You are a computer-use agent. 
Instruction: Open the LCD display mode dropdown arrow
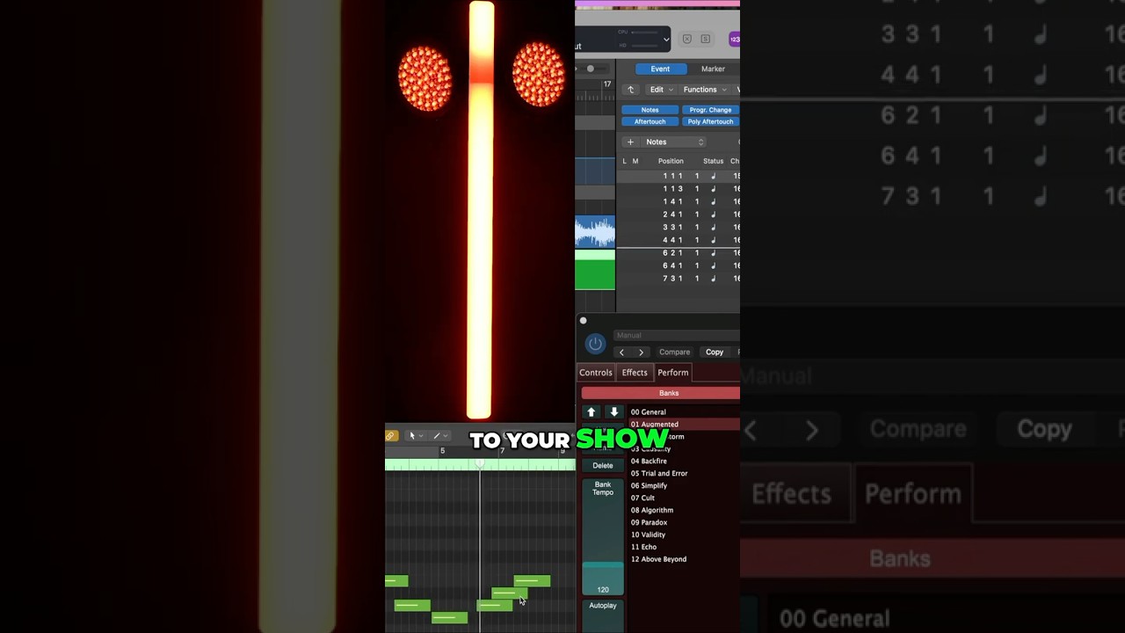[x=666, y=39]
